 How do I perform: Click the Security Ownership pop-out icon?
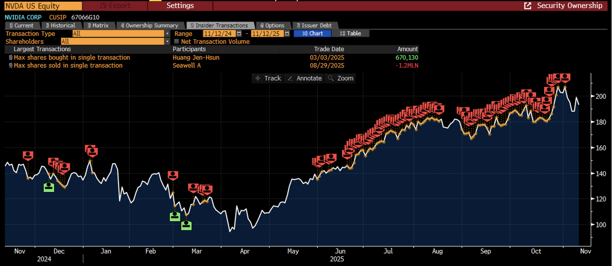coord(528,6)
